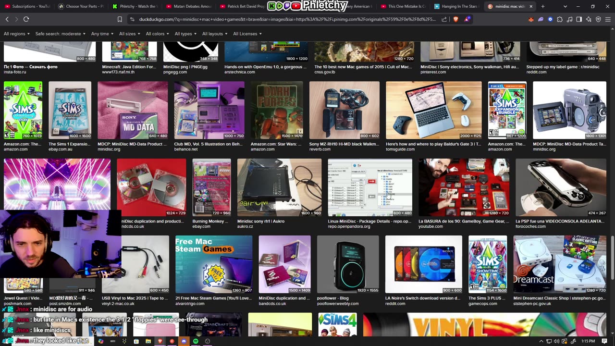Open the network icon in system tray
Image resolution: width=615 pixels, height=346 pixels.
tap(549, 341)
